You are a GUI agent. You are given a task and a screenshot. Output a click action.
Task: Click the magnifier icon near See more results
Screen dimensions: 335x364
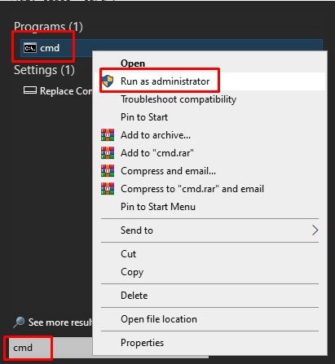19,322
